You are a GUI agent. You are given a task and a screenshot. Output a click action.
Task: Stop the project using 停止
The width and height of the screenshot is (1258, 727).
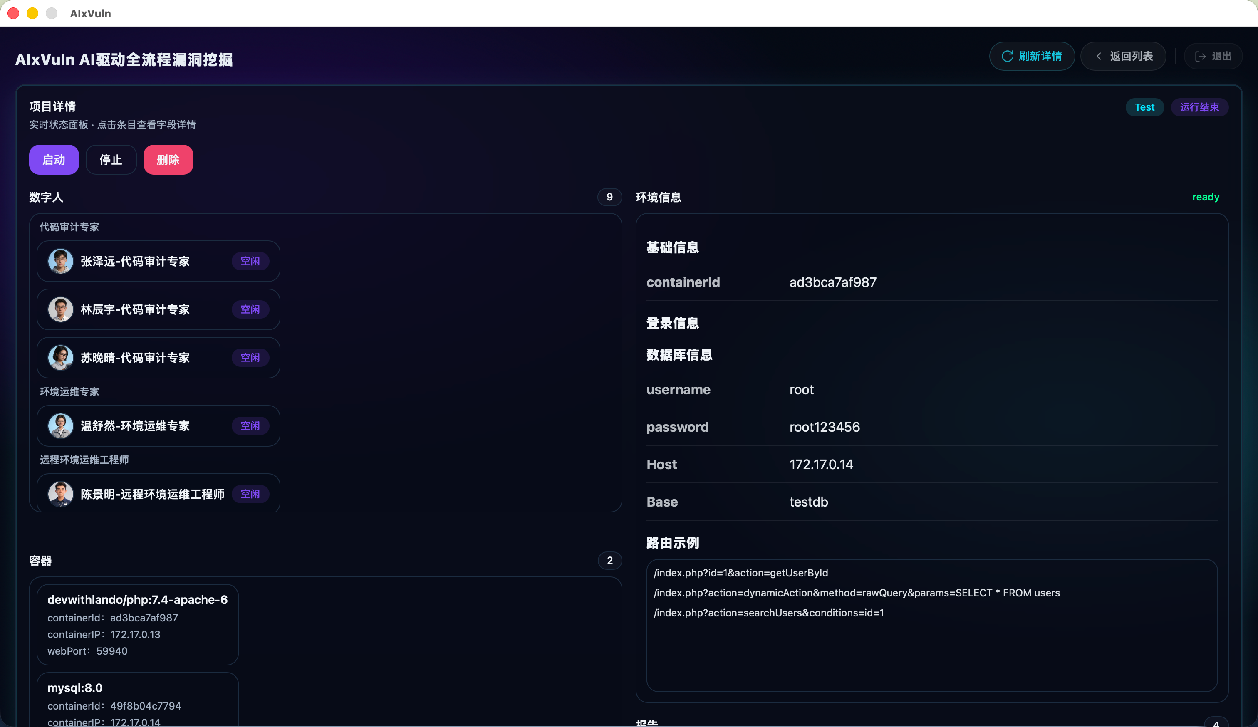point(111,160)
